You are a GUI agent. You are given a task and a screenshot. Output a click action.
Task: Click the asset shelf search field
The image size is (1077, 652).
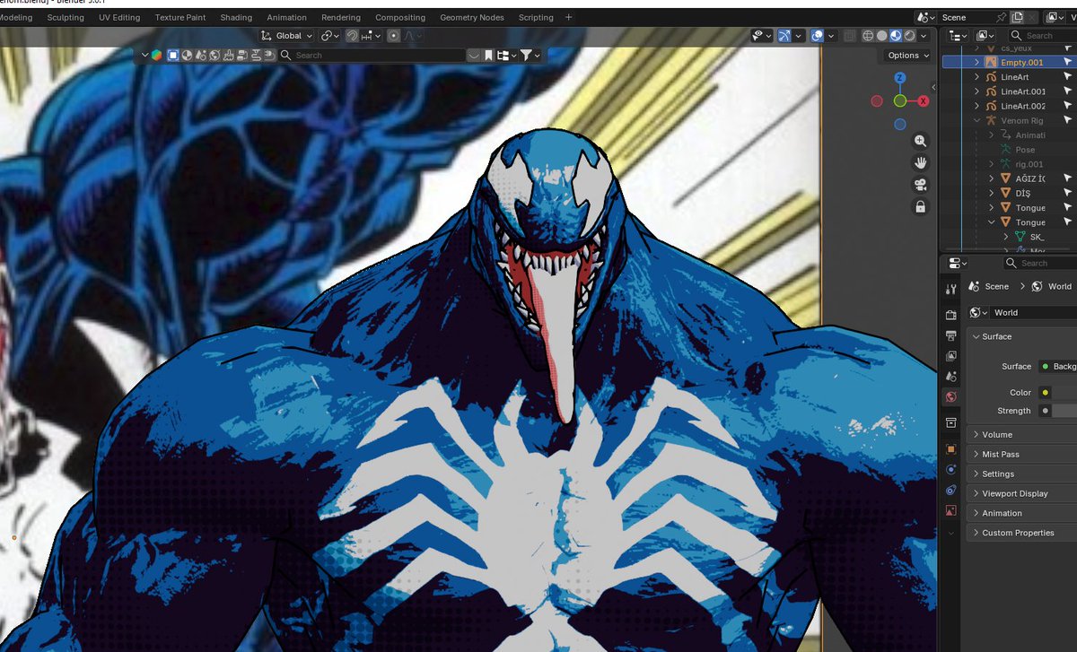pyautogui.click(x=372, y=56)
